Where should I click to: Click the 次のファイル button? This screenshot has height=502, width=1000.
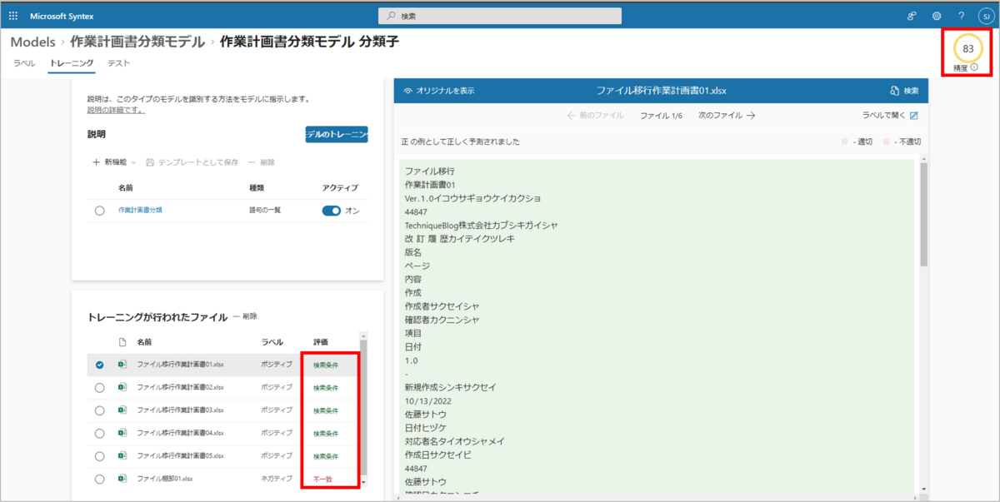pyautogui.click(x=727, y=116)
